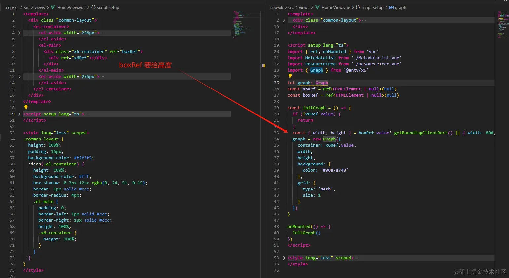Open HomeView.vue breadcrumb in left editor
The height and width of the screenshot is (278, 509).
coord(72,7)
